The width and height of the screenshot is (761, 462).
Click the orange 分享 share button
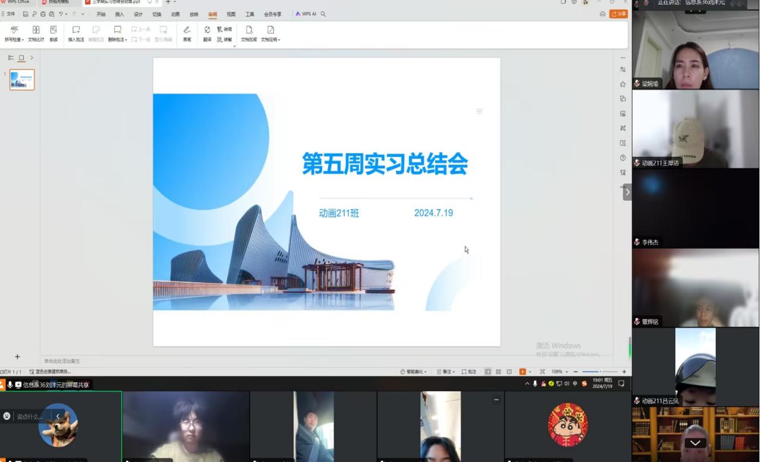click(618, 14)
